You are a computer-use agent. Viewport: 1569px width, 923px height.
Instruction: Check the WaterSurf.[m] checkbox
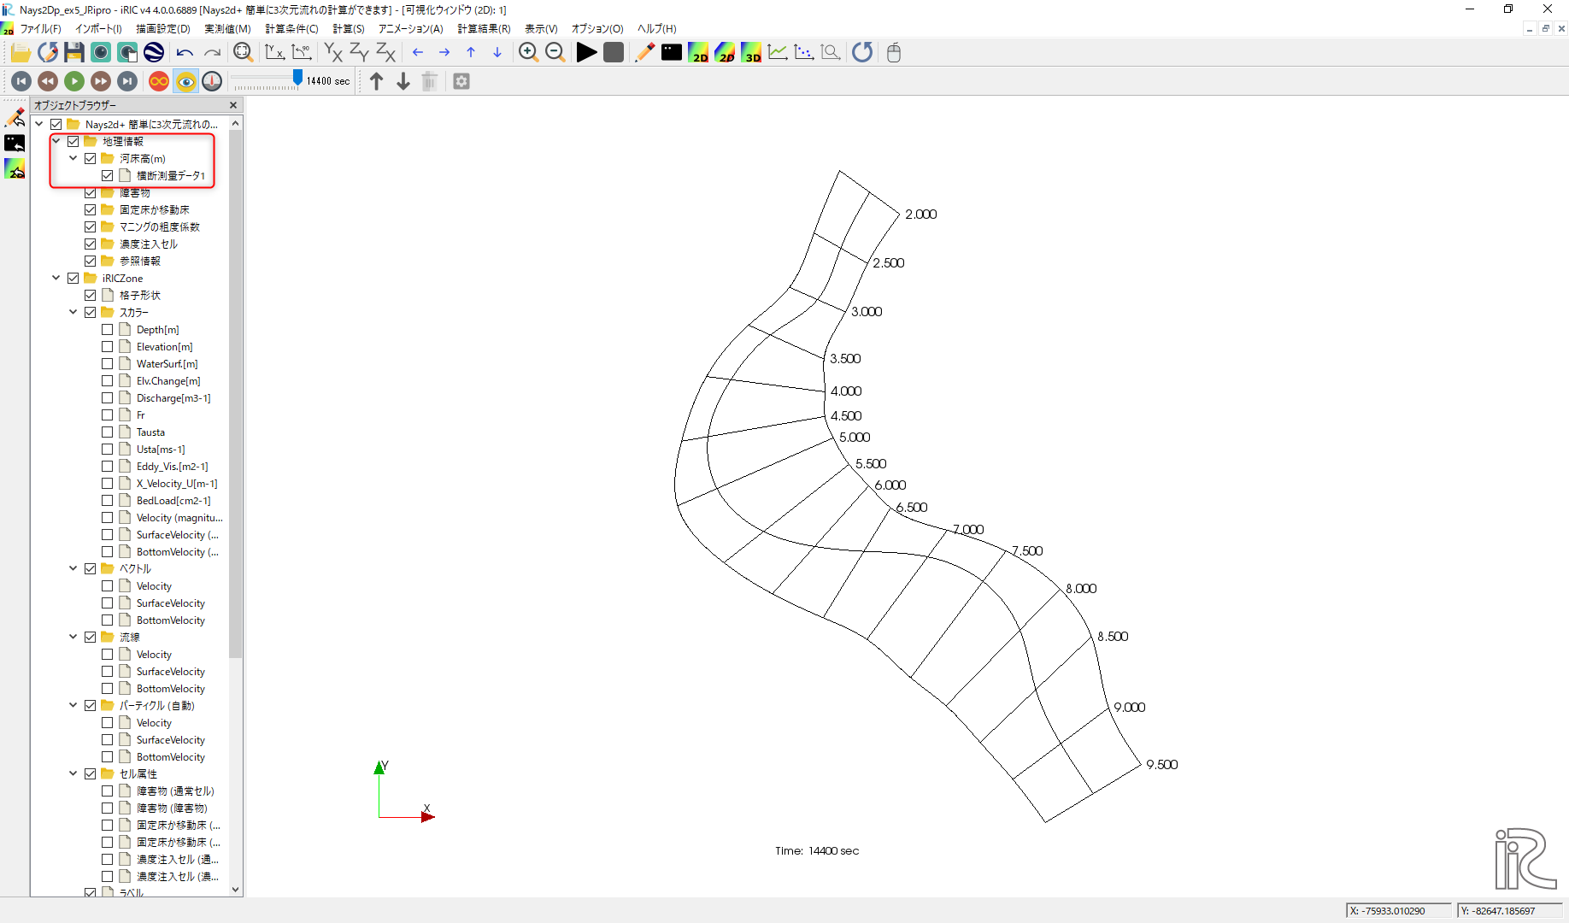click(108, 364)
